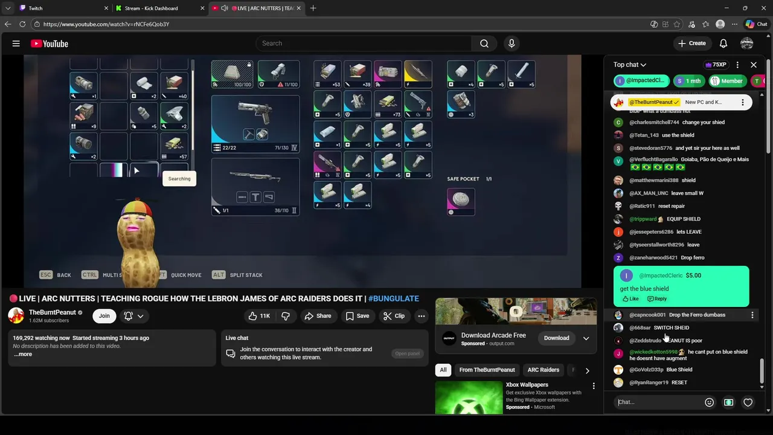Go to the YouTube home logo
The image size is (773, 435).
49,43
